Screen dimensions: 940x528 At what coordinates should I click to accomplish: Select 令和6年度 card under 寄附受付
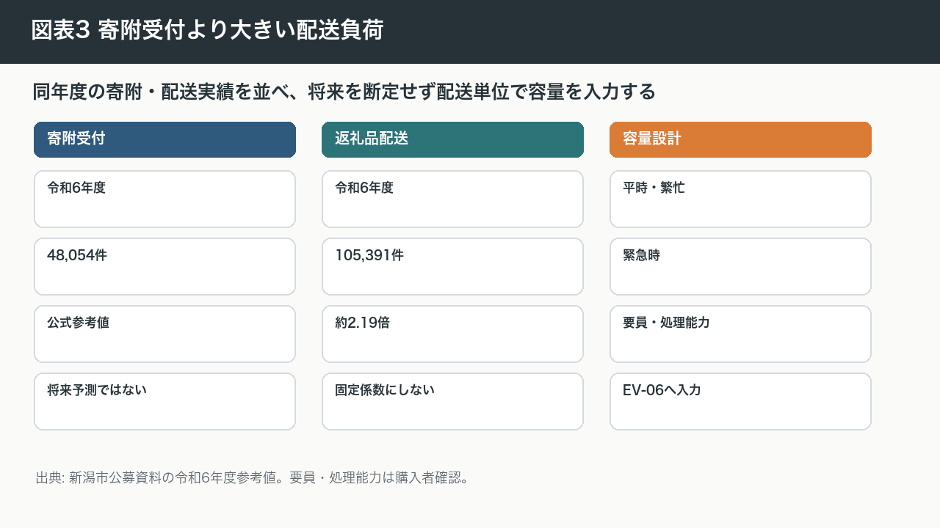pos(164,199)
